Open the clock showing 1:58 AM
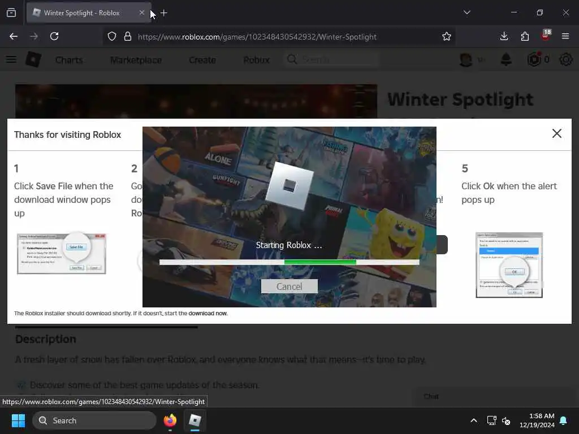This screenshot has width=579, height=434. 537,420
